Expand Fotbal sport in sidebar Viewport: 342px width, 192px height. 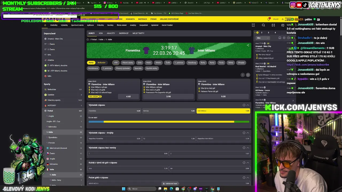tap(64, 111)
